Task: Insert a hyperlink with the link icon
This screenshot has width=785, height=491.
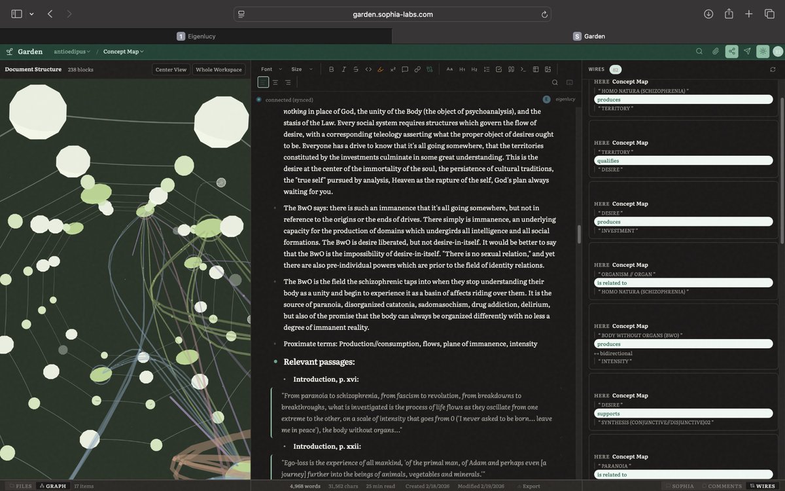Action: pyautogui.click(x=417, y=69)
